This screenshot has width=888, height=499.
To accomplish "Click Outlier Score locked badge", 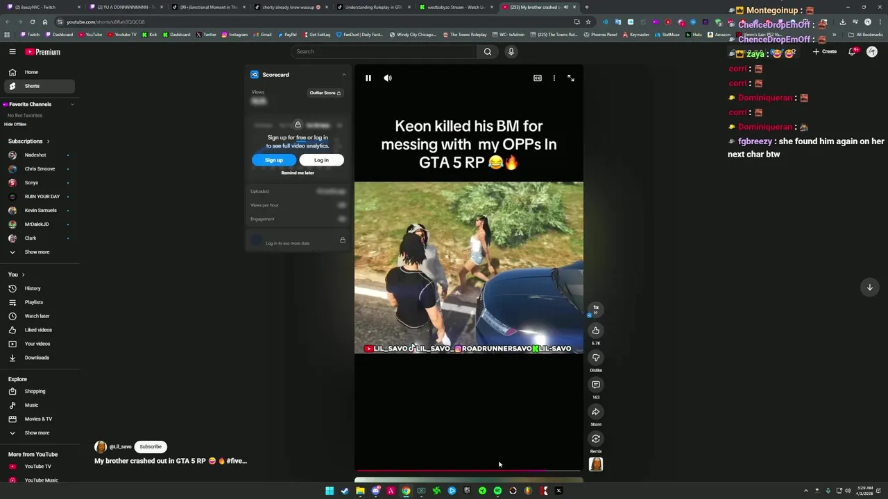I will click(x=325, y=93).
